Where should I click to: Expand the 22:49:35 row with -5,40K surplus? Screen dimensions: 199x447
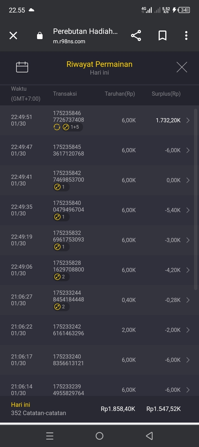(x=188, y=210)
